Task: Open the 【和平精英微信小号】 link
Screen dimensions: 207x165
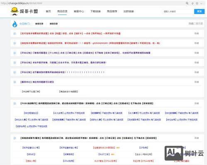Action: (68, 148)
